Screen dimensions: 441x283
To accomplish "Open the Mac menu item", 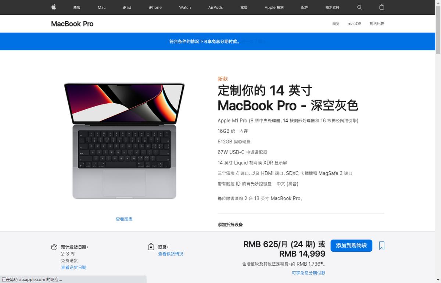I will tap(102, 7).
